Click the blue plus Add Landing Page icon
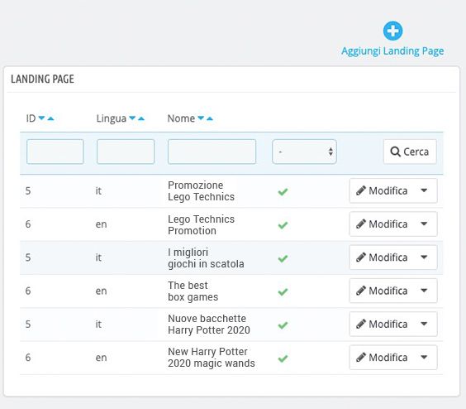This screenshot has height=409, width=466. tap(392, 31)
